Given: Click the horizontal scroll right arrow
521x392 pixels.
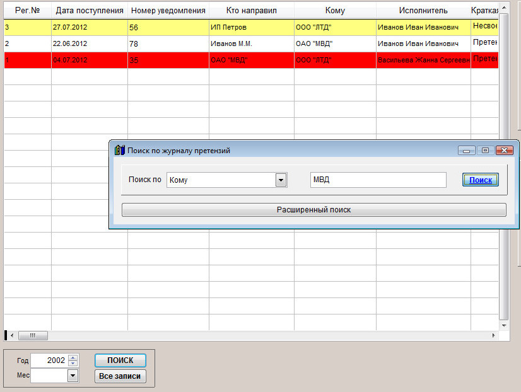Looking at the screenshot, I should (494, 335).
